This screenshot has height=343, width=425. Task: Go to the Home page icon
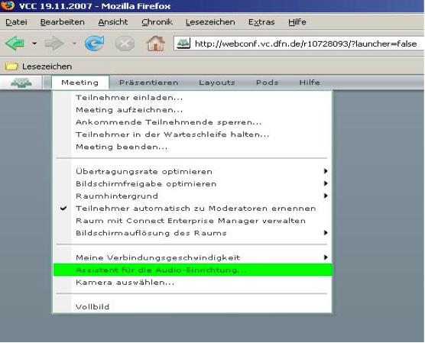[156, 43]
